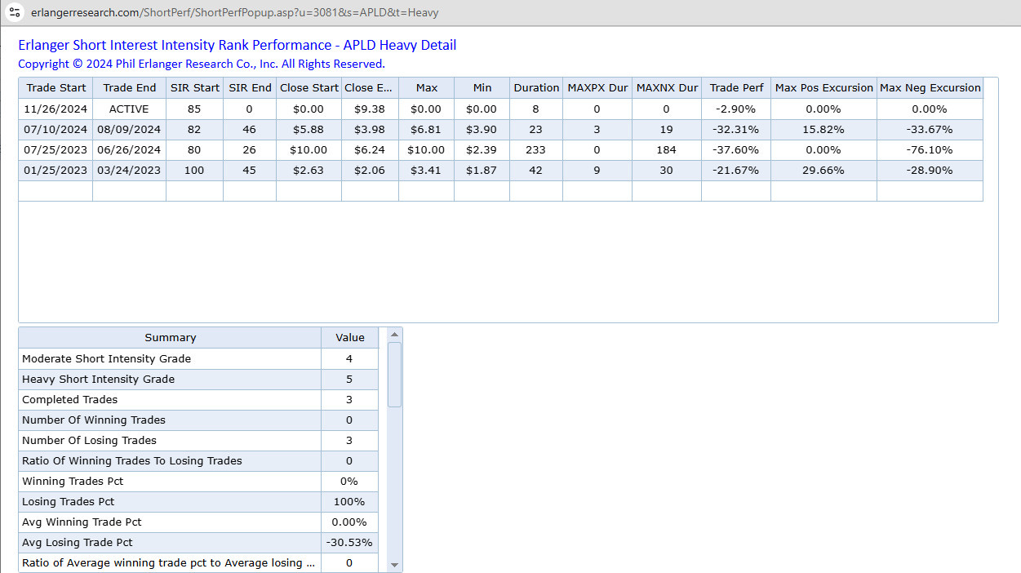Select the Winning Trades Pct row
This screenshot has width=1021, height=573.
coord(198,482)
